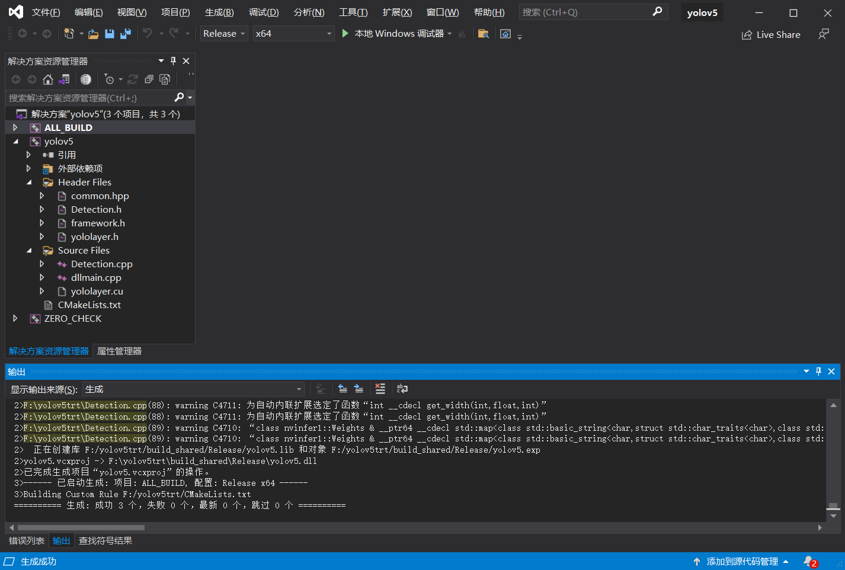Switch to the 属性管理器 tab
The height and width of the screenshot is (570, 845).
[119, 351]
